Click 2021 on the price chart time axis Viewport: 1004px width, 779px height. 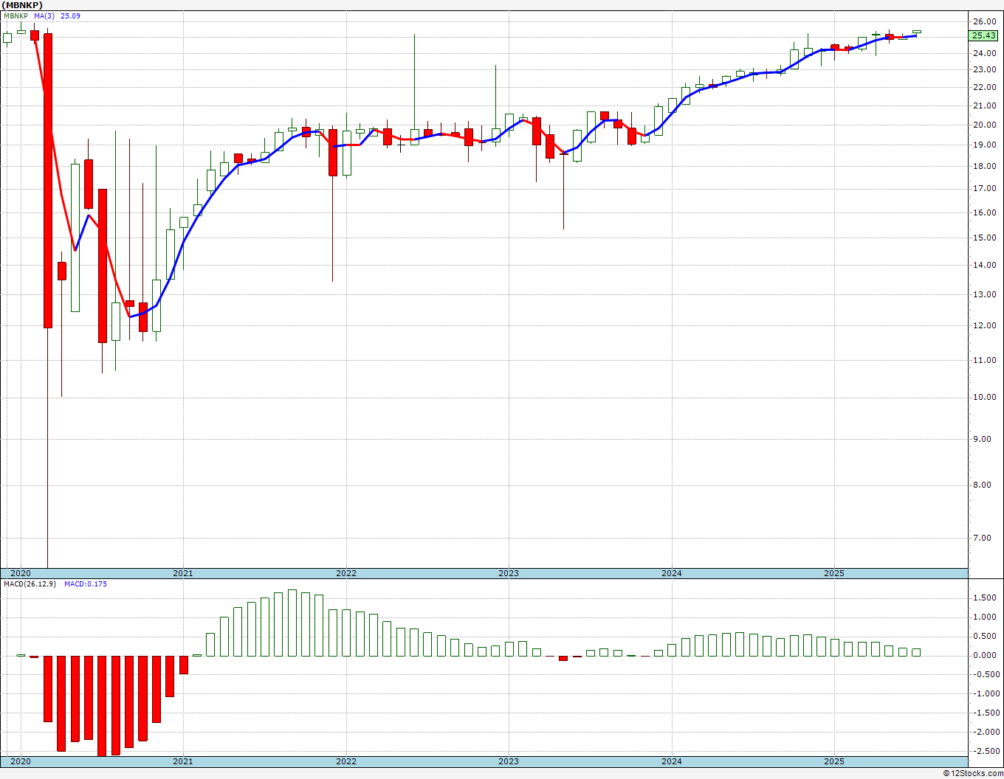coord(182,573)
